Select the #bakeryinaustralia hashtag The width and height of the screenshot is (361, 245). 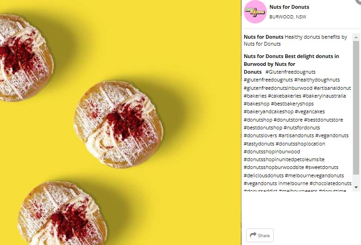click(324, 96)
